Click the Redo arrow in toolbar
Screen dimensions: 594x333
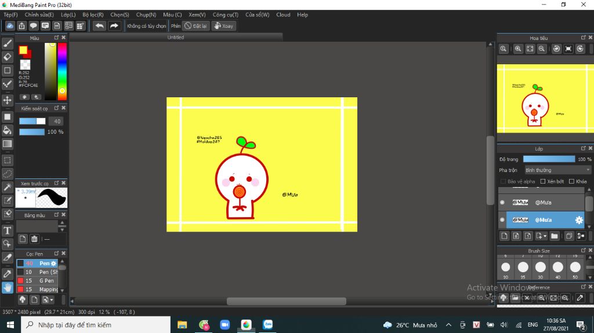coord(114,25)
